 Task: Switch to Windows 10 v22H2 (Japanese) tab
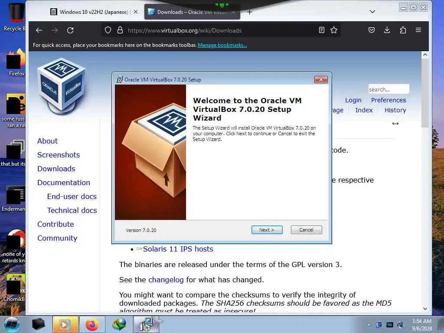click(94, 12)
